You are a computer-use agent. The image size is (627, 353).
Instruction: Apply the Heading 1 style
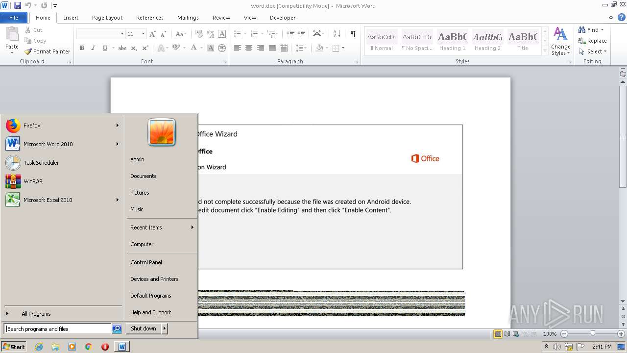[x=453, y=41]
